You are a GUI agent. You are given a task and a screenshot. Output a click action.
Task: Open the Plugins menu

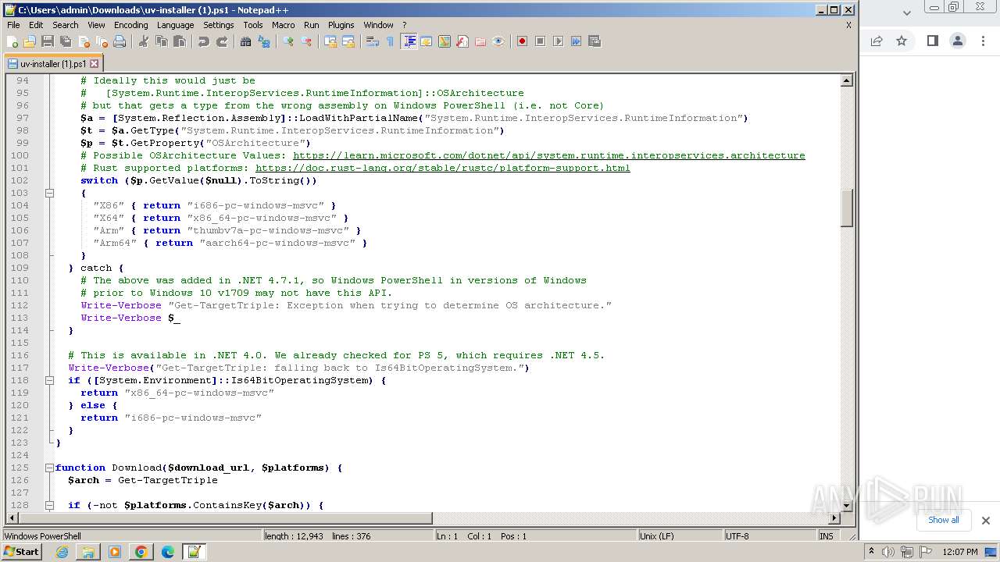341,25
